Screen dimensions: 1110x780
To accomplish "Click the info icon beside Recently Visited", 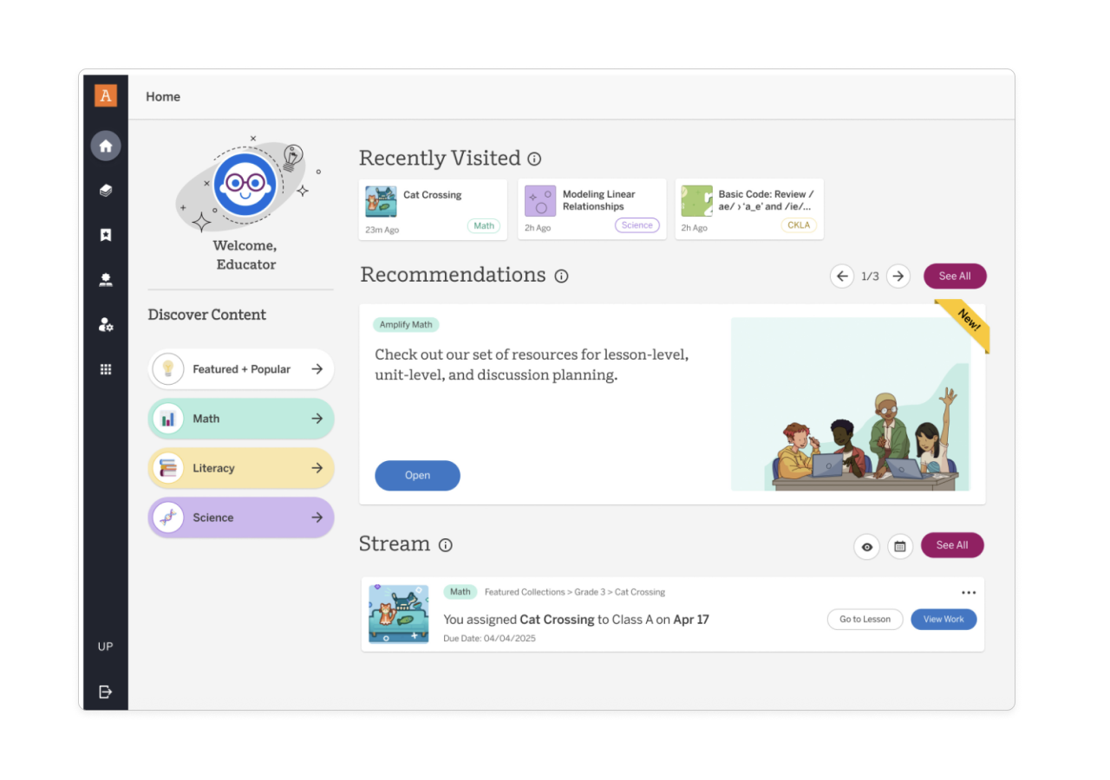I will tap(534, 159).
